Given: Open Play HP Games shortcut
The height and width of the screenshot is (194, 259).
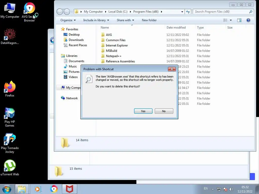Looking at the screenshot, I should (10, 117).
